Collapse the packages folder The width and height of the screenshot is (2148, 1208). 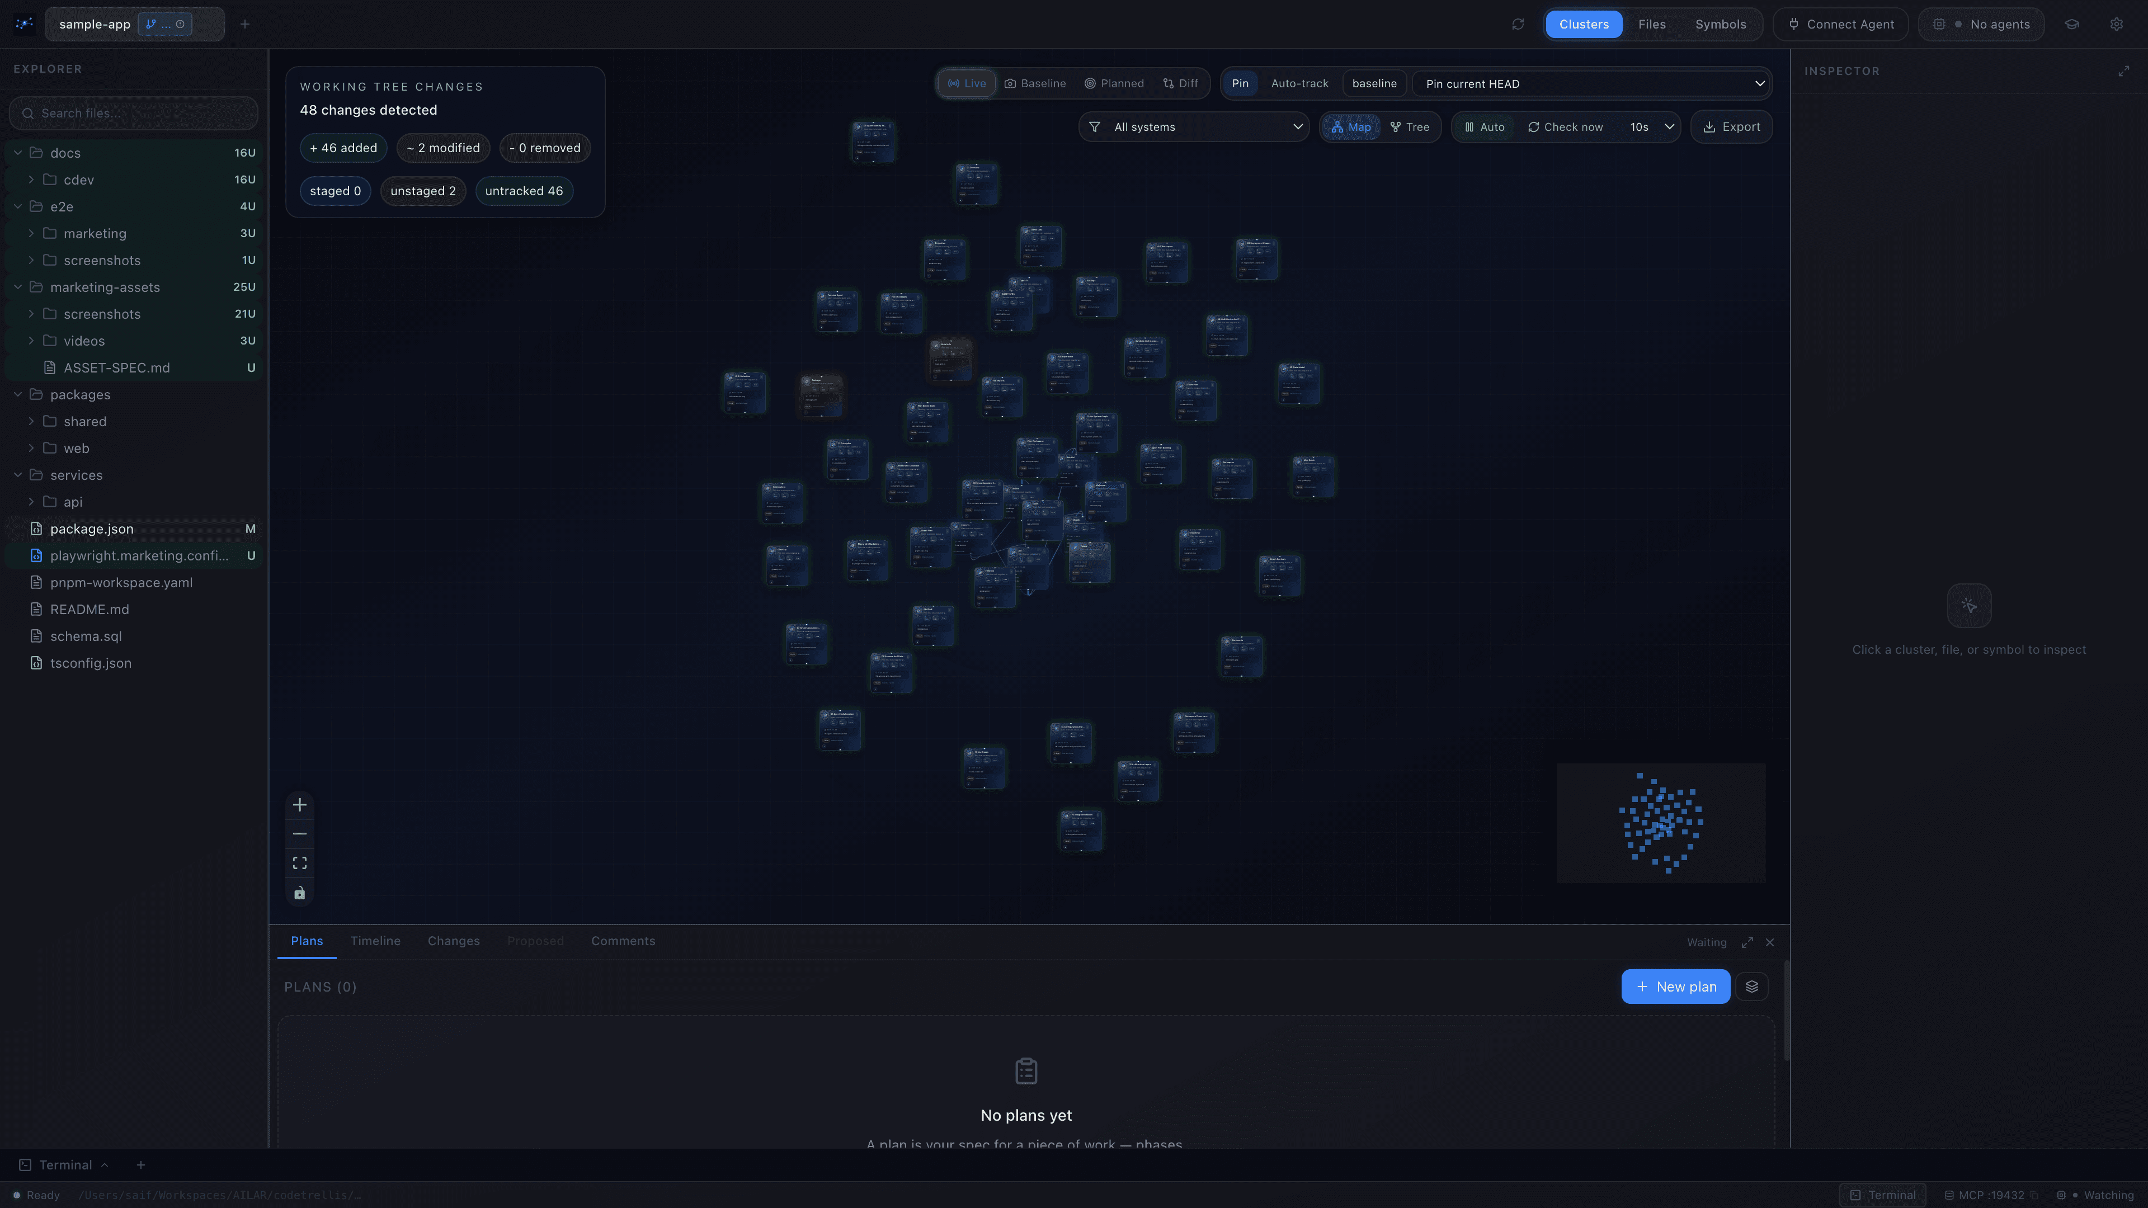(17, 394)
